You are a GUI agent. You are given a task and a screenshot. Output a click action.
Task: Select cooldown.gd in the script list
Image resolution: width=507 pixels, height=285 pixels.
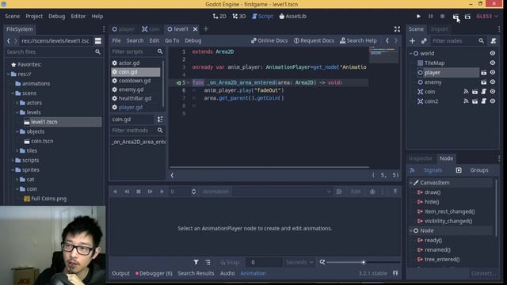135,81
